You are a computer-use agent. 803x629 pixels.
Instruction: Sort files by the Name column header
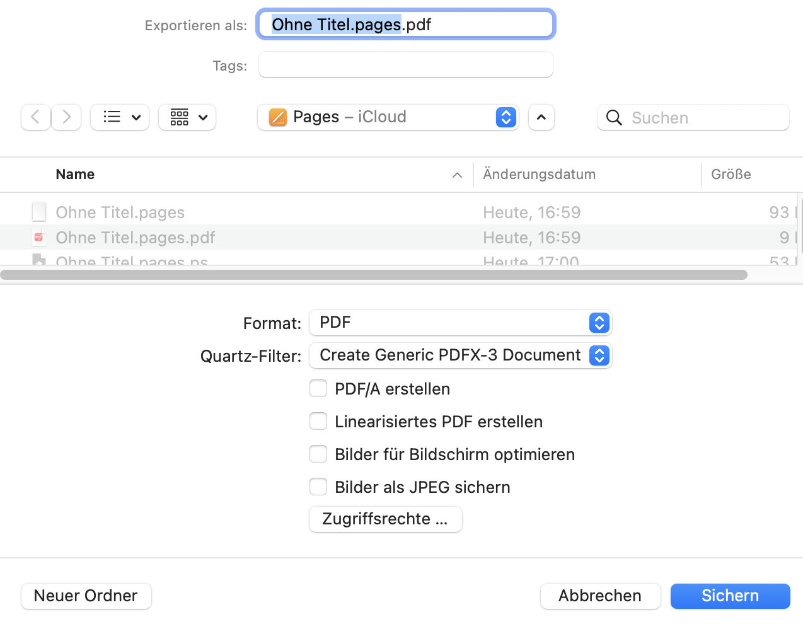click(76, 175)
